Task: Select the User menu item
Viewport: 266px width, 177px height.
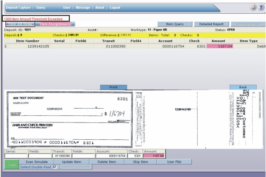Action: pos(67,8)
